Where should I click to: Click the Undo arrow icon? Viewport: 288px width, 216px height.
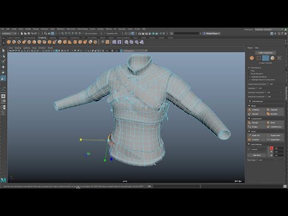32,34
